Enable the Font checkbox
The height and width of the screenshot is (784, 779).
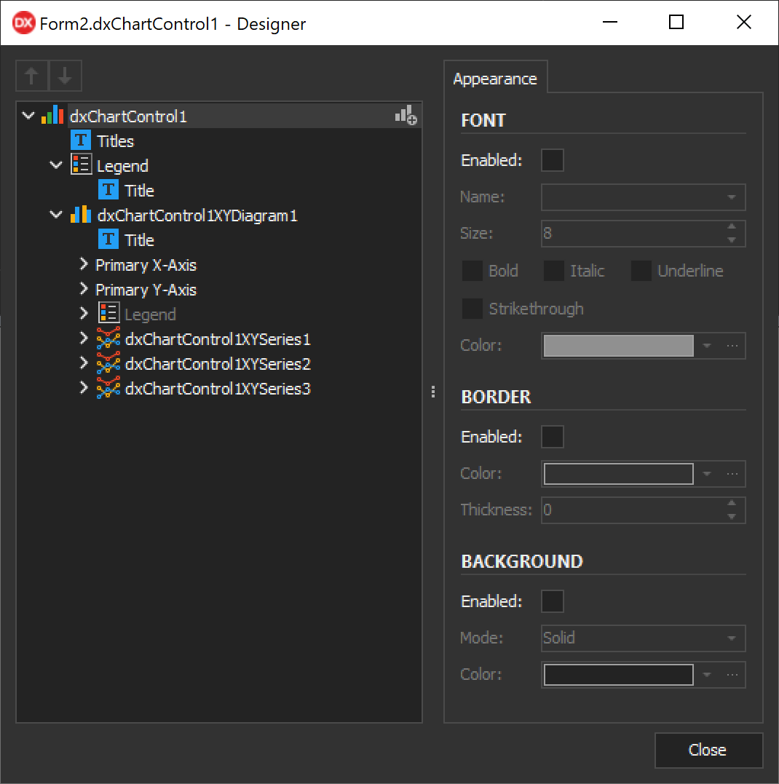coord(553,160)
